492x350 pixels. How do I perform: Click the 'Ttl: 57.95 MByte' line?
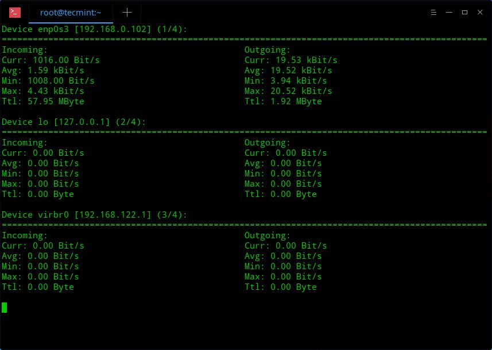tap(43, 101)
